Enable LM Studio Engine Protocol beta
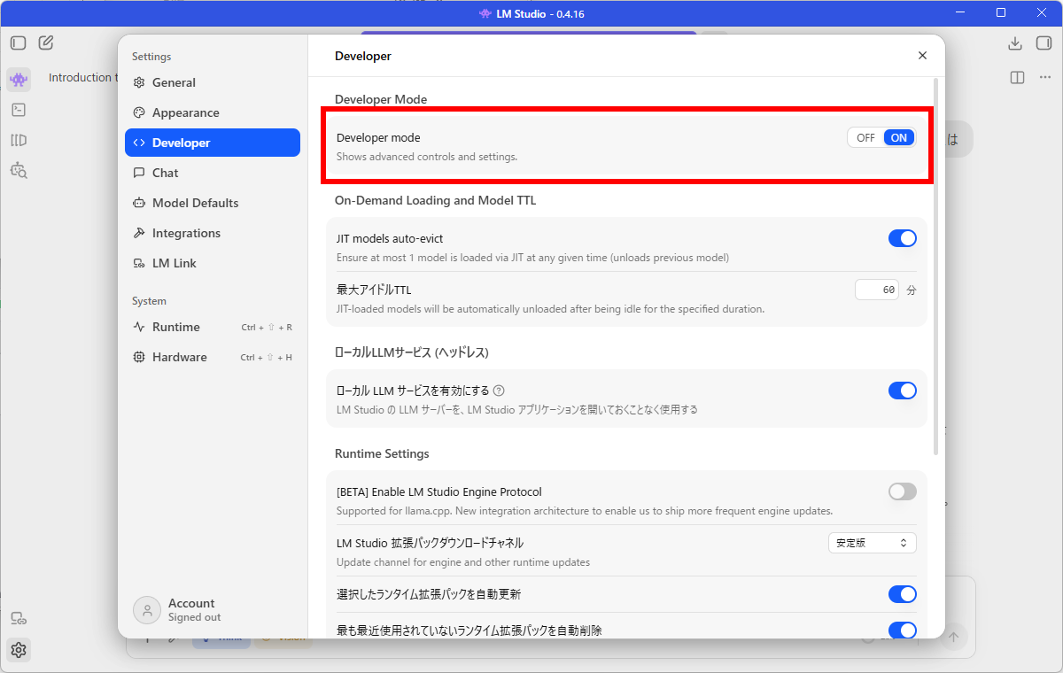Viewport: 1063px width, 673px height. tap(903, 491)
